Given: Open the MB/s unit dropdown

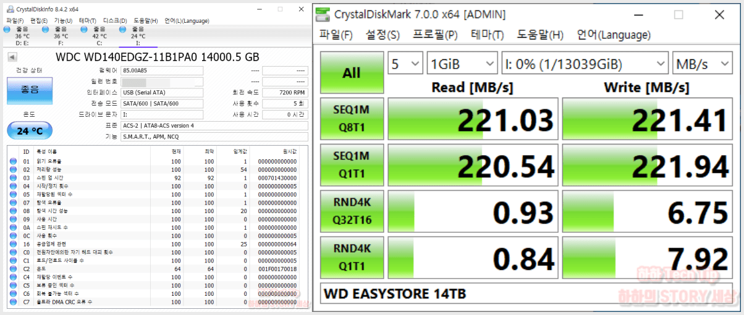Looking at the screenshot, I should [x=703, y=64].
